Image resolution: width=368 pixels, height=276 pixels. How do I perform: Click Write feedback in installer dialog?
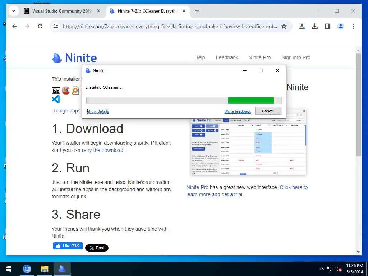(238, 111)
